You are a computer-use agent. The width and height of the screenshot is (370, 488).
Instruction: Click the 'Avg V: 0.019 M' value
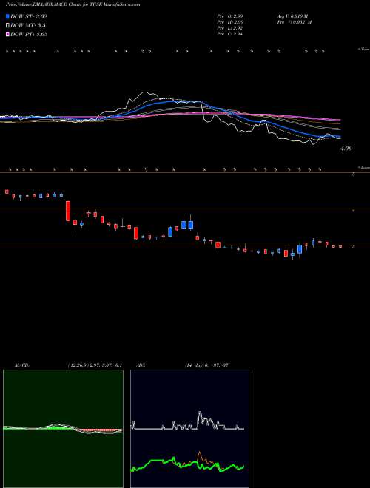point(294,16)
